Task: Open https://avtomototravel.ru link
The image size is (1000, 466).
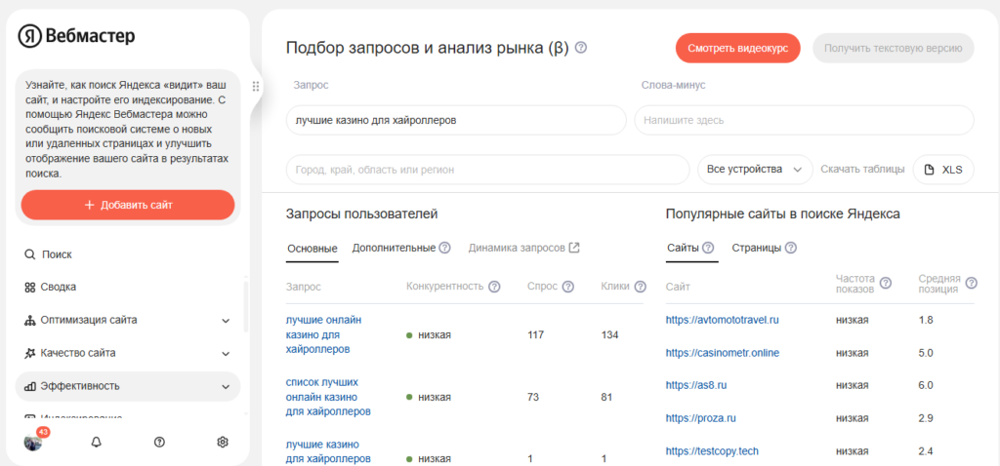Action: point(722,320)
